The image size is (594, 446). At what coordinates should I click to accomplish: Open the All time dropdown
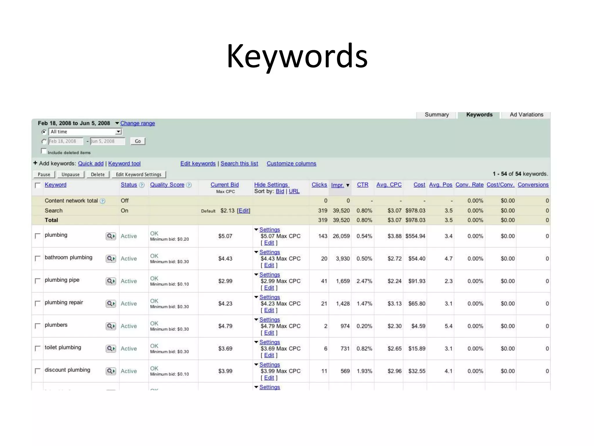[85, 132]
